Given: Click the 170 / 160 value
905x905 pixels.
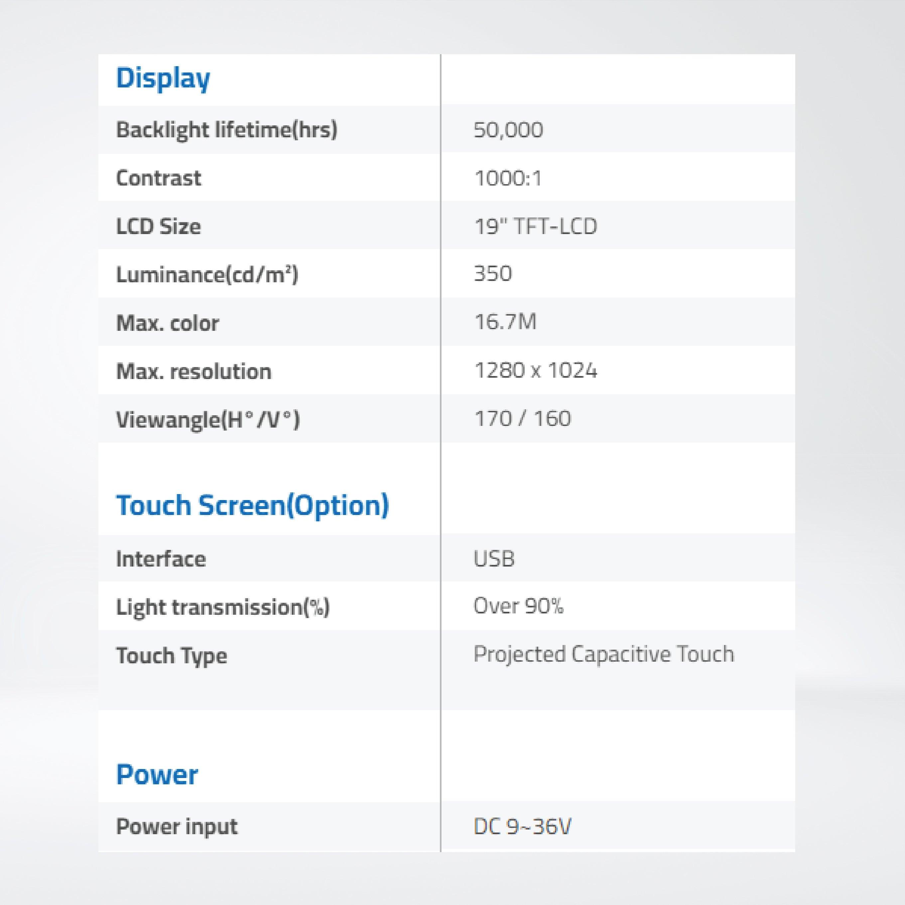Looking at the screenshot, I should (x=523, y=418).
